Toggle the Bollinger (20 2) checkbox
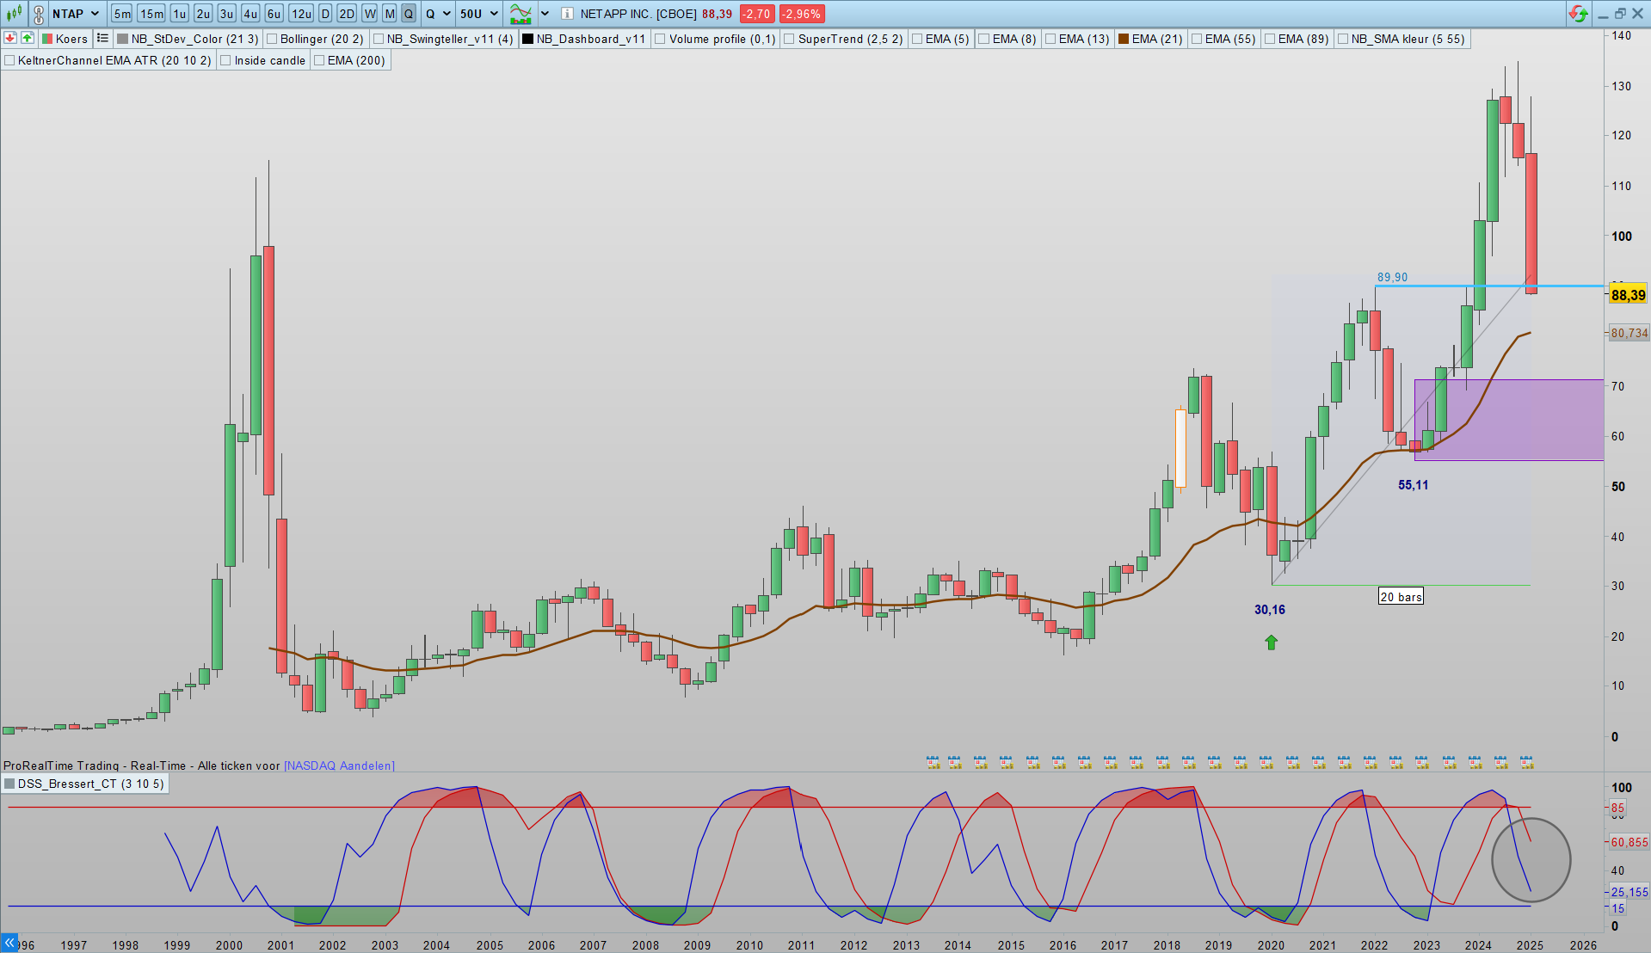This screenshot has width=1651, height=953. (272, 39)
